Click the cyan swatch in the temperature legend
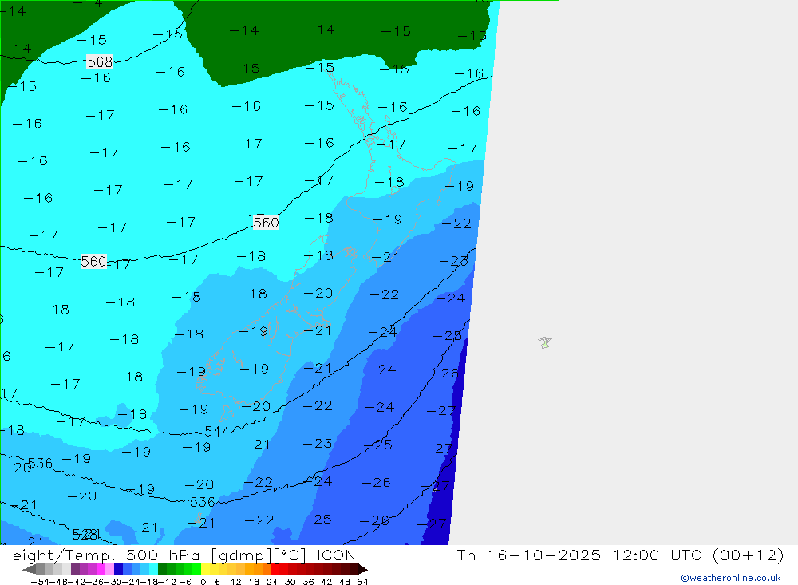The width and height of the screenshot is (798, 585). (154, 570)
